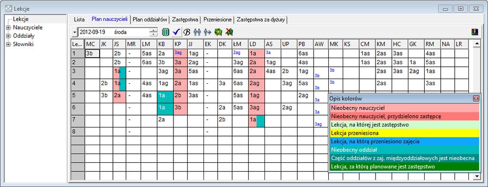Click the green money figure icon
This screenshot has height=187, width=488.
coord(218,32)
